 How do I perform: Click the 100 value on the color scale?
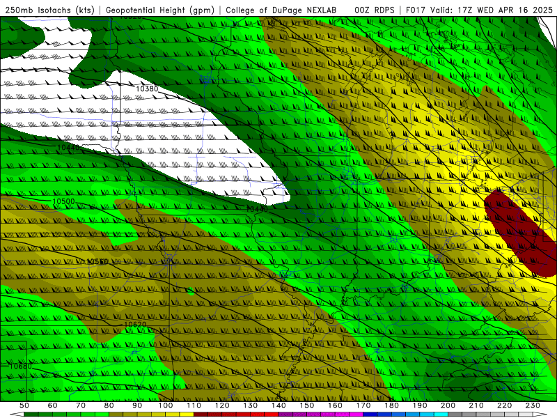(x=166, y=405)
